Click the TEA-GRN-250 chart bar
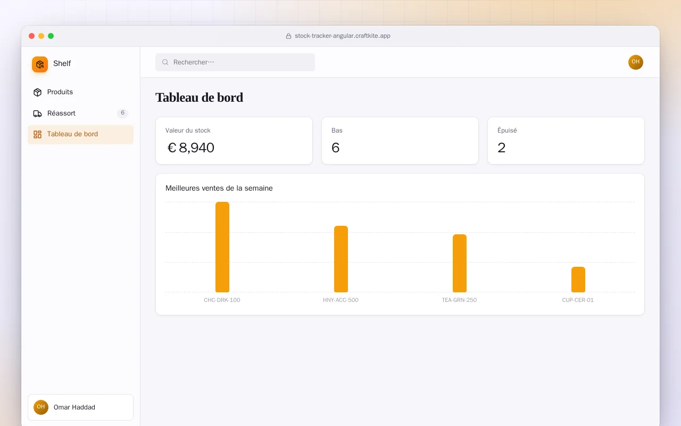Screen dimensions: 681x426 (x=460, y=264)
